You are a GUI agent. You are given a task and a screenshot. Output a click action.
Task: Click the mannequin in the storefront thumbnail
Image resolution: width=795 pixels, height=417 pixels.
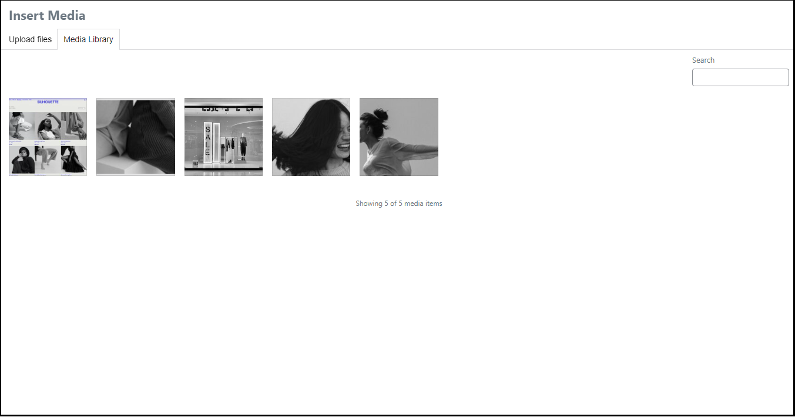point(243,147)
